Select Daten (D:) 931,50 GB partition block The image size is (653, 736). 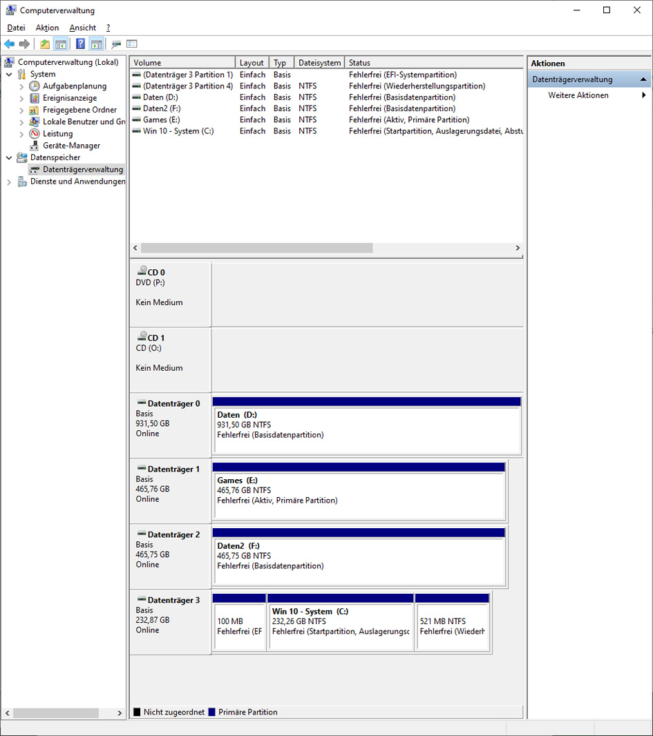point(366,426)
